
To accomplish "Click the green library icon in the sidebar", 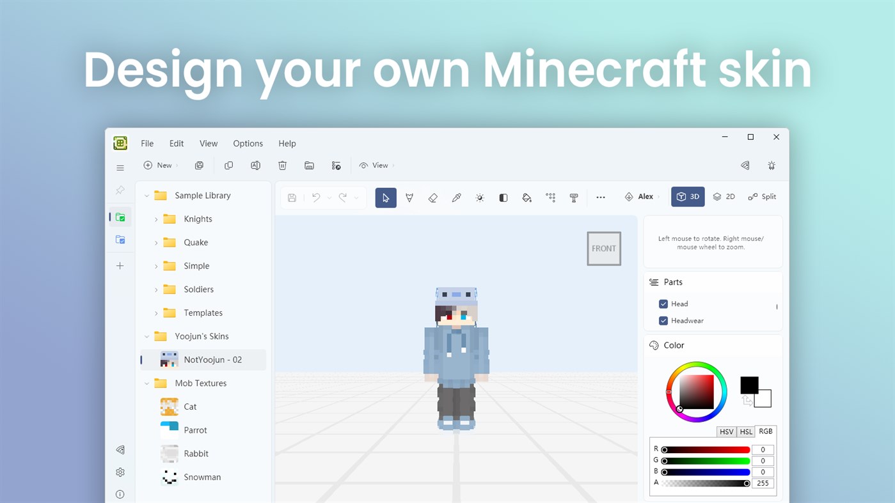I will [120, 217].
